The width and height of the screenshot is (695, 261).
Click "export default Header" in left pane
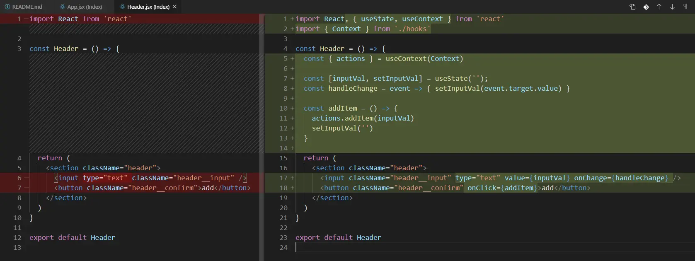(72, 237)
